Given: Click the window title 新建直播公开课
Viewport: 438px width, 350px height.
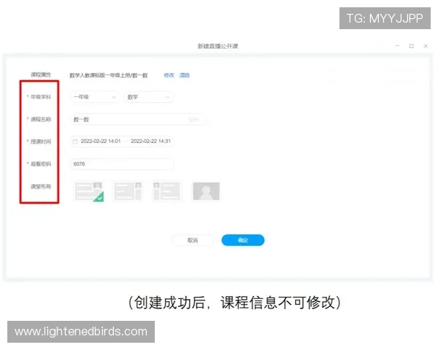Looking at the screenshot, I should [x=218, y=46].
